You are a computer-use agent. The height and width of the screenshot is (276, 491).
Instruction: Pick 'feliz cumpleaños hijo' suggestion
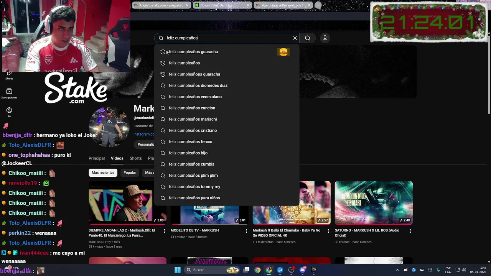(227, 153)
